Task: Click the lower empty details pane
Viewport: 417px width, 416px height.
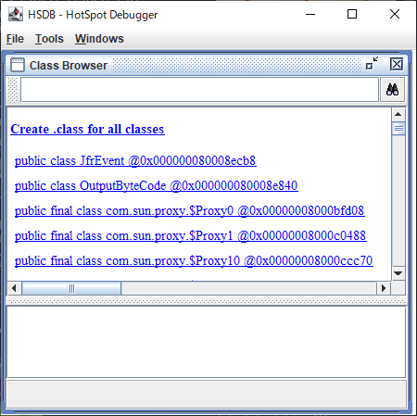Action: tap(206, 342)
